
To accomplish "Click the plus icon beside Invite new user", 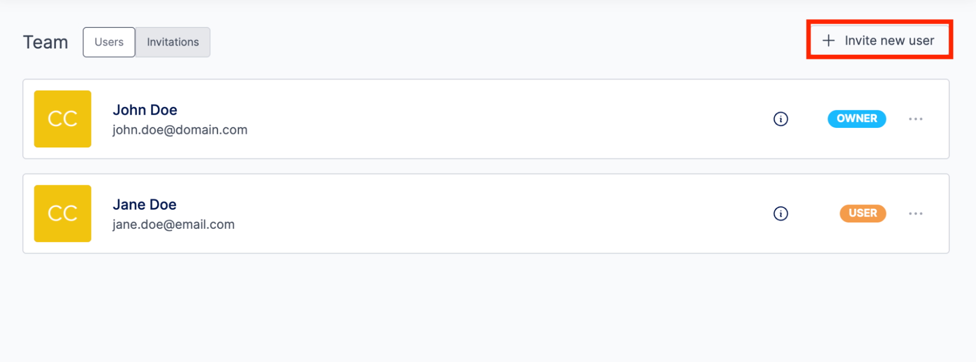I will pyautogui.click(x=828, y=40).
